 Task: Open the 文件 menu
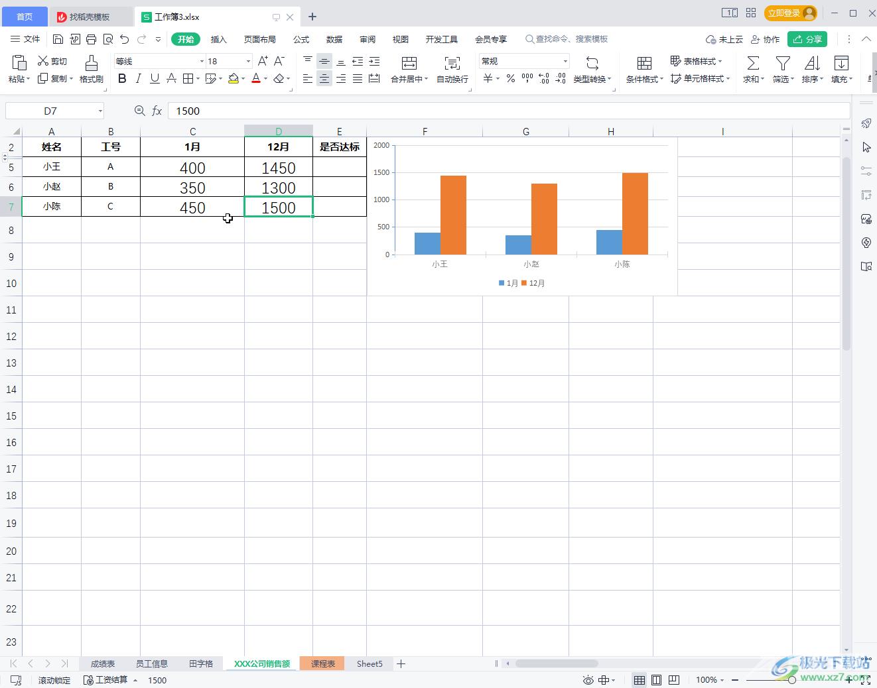pyautogui.click(x=26, y=39)
